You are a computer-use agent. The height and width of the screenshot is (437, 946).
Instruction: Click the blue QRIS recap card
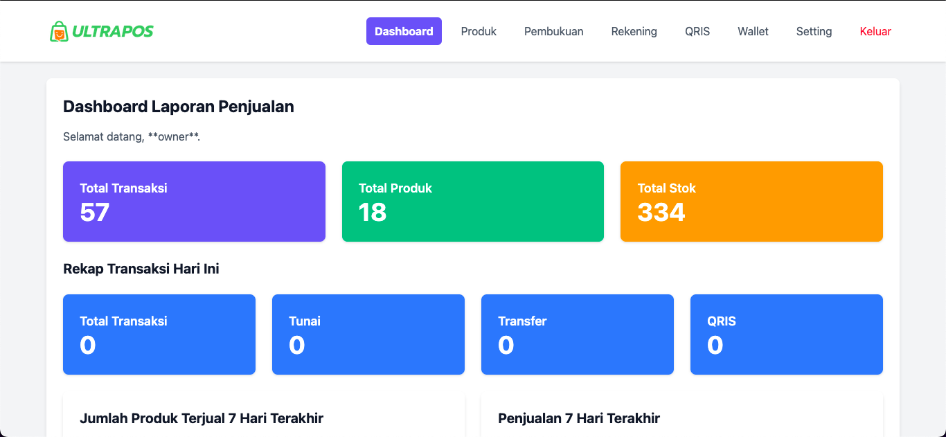click(x=786, y=335)
